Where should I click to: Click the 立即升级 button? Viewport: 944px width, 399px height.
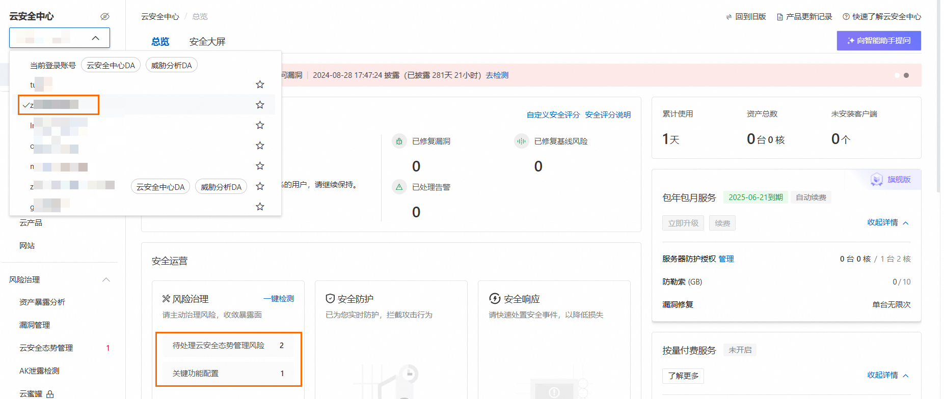(683, 223)
